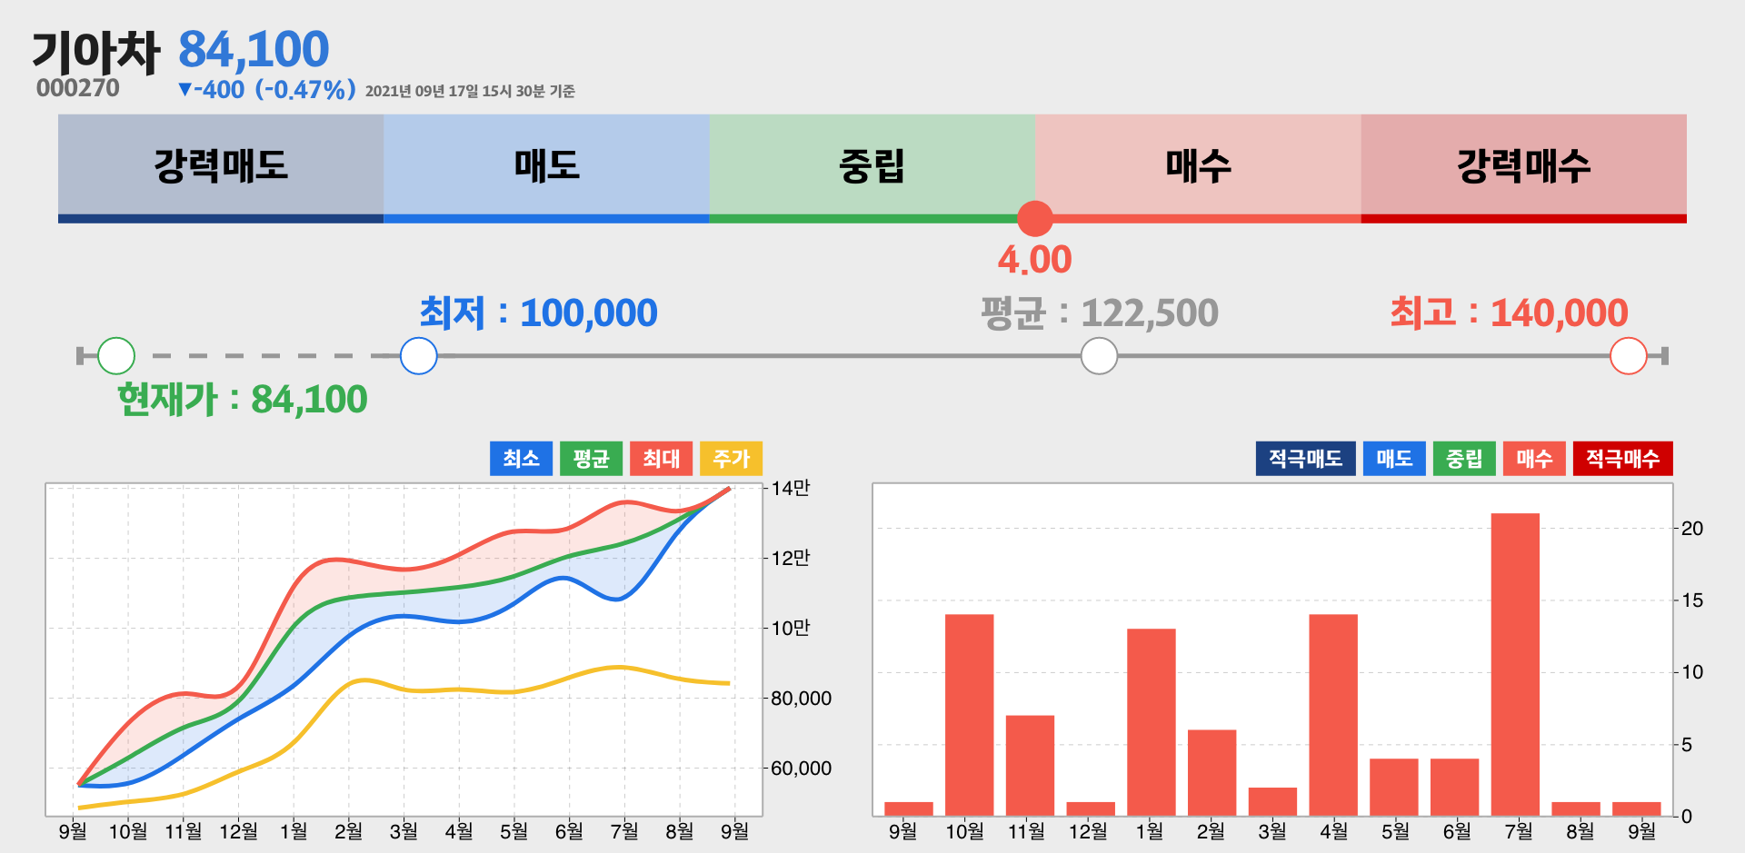1745x853 pixels.
Task: Click the stock code 000270
Action: [78, 88]
